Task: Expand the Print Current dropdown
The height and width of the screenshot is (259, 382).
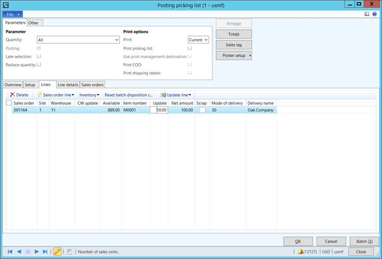Action: 205,40
